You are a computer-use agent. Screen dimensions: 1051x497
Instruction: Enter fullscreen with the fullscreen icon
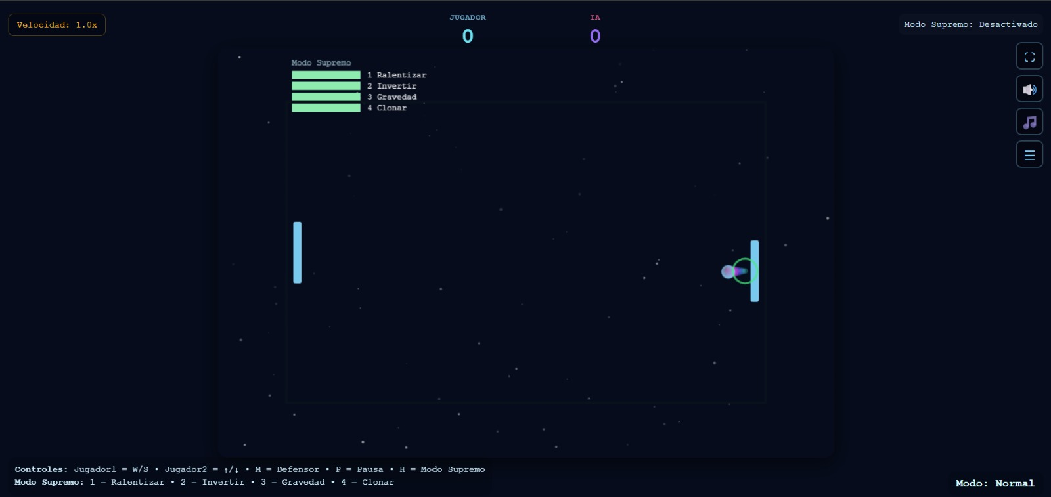point(1029,57)
